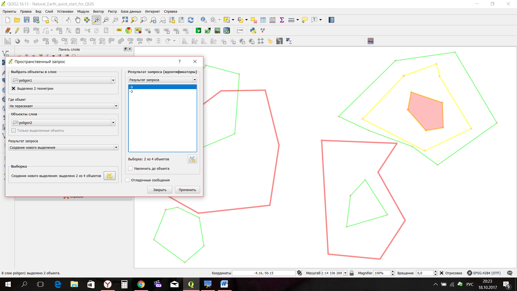This screenshot has width=517, height=291.
Task: Click the Statistical Summary sigma icon
Action: [282, 20]
